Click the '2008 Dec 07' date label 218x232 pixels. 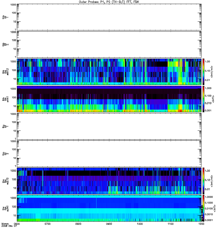(9, 226)
